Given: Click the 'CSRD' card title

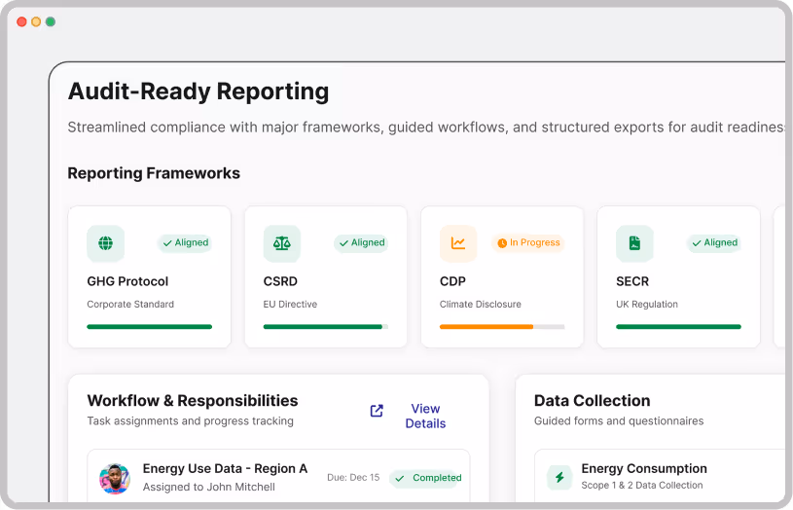Looking at the screenshot, I should pos(280,281).
